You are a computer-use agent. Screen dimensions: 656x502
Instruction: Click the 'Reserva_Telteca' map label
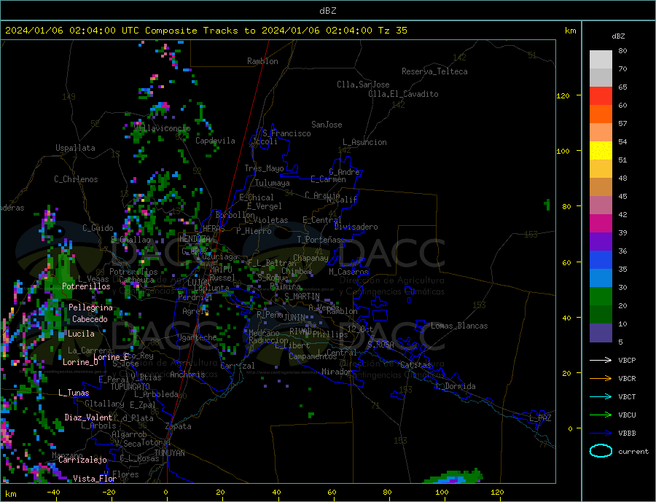tap(434, 71)
